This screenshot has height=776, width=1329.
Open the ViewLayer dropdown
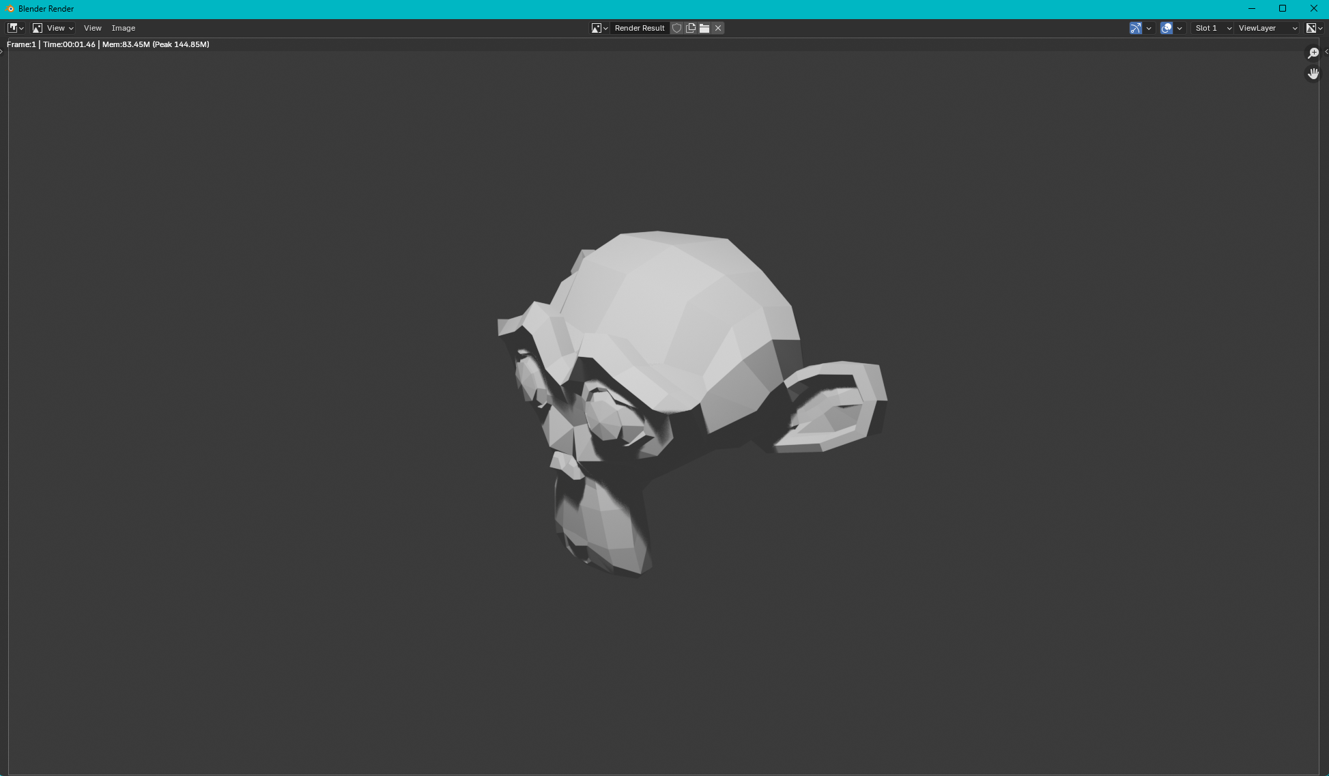click(x=1268, y=28)
